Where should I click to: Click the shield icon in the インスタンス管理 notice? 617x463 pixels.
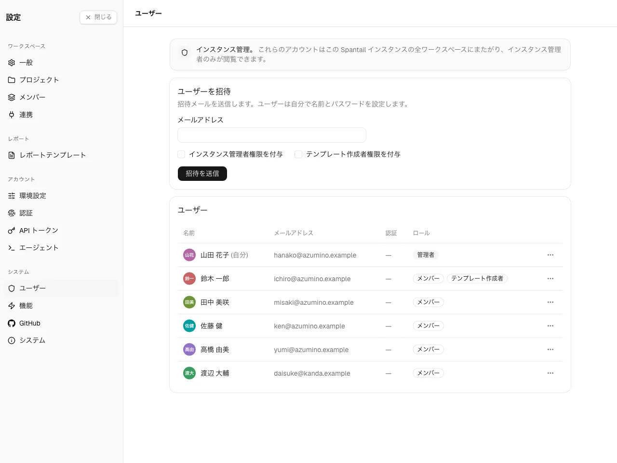coord(185,53)
